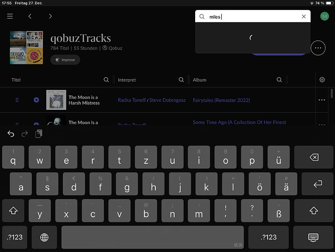Clear the search field with the X
This screenshot has height=252, width=335.
(304, 17)
